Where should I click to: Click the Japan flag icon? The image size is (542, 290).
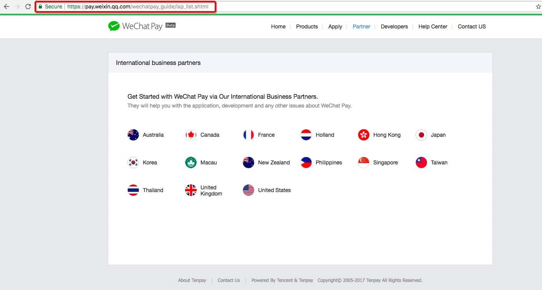[x=421, y=135]
